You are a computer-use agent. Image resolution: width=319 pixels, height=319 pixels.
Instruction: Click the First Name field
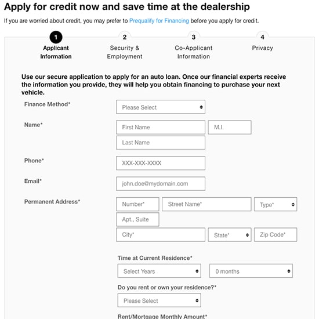pyautogui.click(x=161, y=128)
